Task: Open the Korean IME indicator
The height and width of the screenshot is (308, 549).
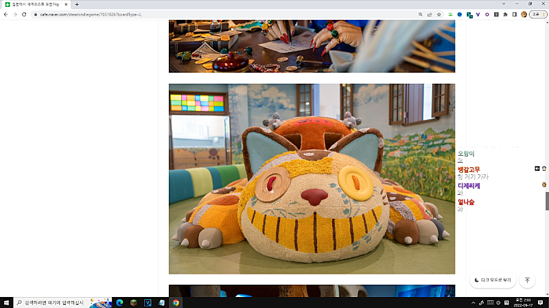Action: [x=506, y=303]
